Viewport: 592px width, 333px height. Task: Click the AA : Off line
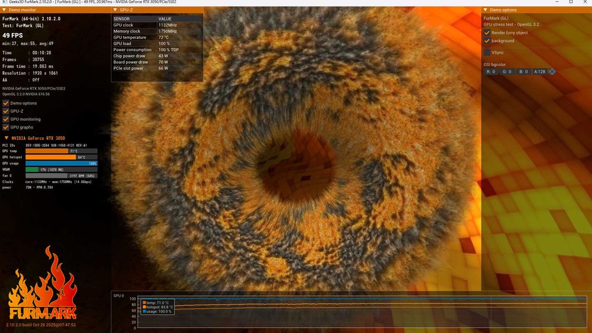point(21,80)
